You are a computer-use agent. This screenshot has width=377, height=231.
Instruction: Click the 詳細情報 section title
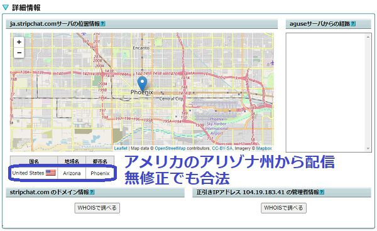coord(26,8)
